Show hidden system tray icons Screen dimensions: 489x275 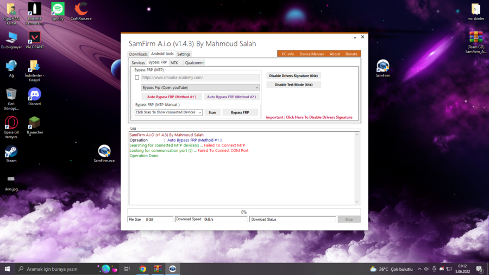click(419, 269)
